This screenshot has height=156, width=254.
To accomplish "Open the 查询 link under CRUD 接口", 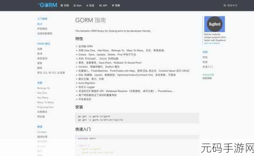I will [x=40, y=54].
